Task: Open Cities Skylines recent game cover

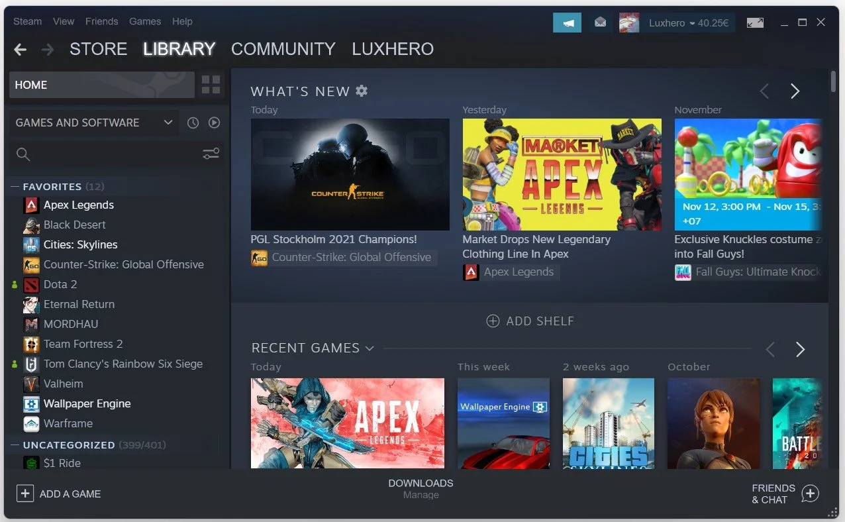Action: pos(609,423)
